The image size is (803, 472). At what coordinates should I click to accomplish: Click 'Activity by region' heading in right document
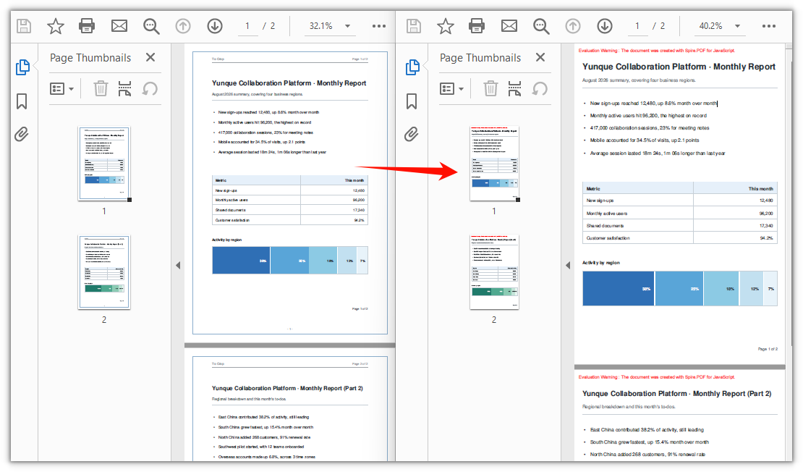600,262
